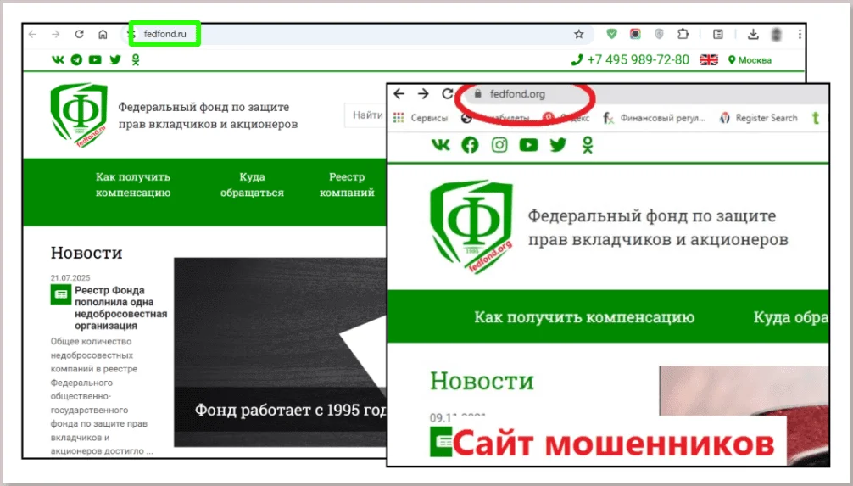Open browser downloads in fedfond.ru window

coord(753,34)
